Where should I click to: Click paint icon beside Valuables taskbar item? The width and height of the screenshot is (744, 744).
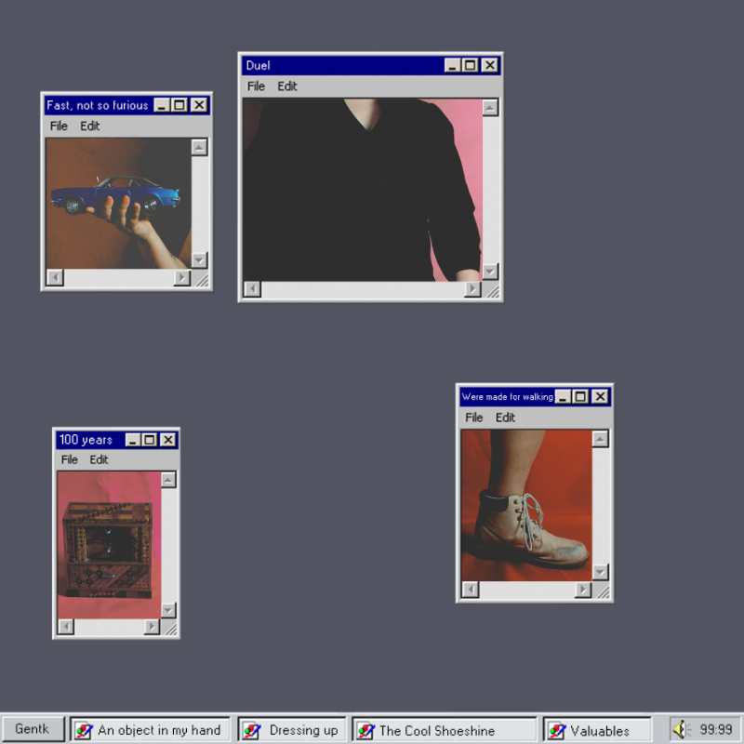[x=556, y=730]
